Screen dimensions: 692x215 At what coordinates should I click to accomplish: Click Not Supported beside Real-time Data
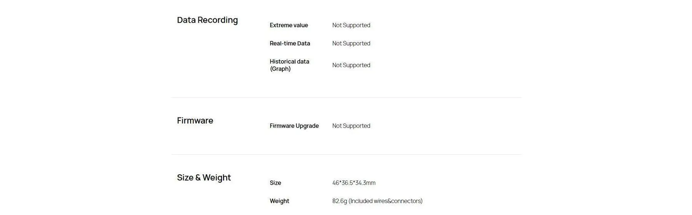[x=351, y=43]
